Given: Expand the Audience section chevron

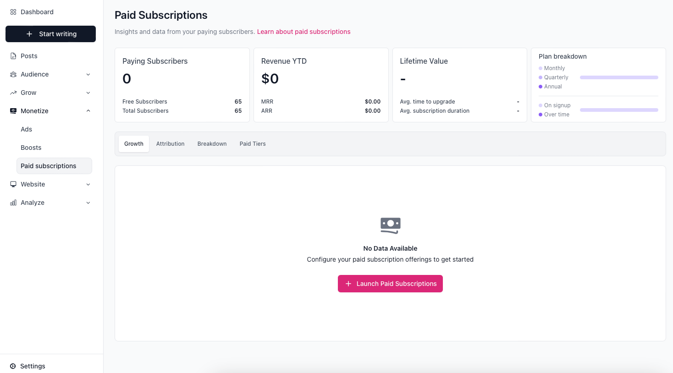Looking at the screenshot, I should (x=88, y=74).
